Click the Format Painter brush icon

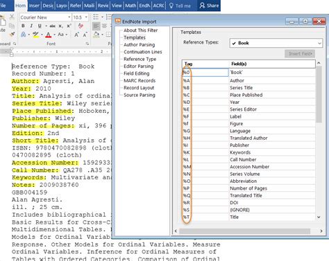tap(12, 35)
